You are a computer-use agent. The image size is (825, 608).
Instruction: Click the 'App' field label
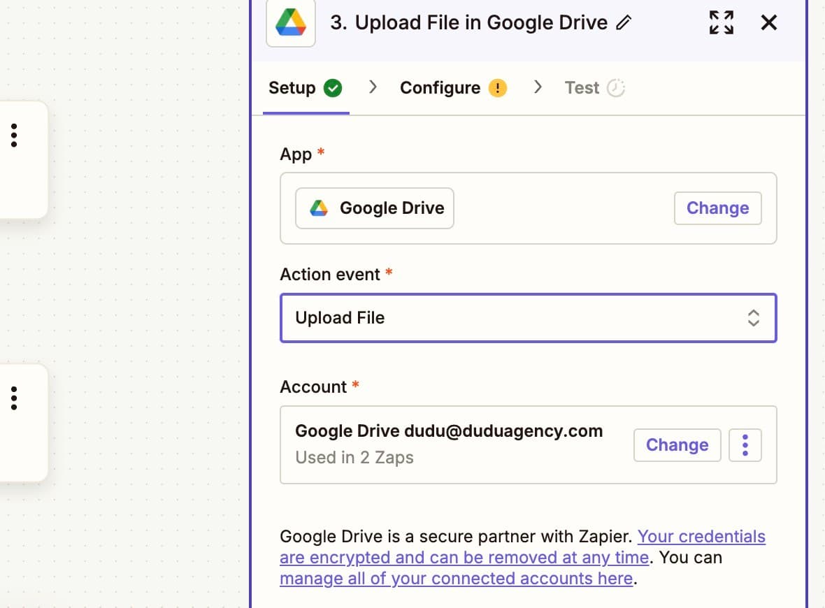click(296, 154)
